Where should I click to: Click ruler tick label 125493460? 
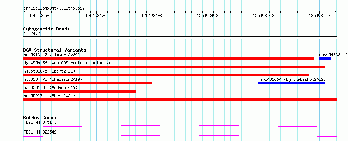[x=40, y=16]
